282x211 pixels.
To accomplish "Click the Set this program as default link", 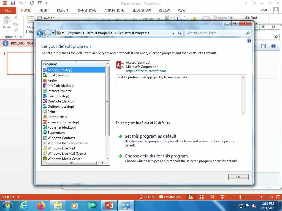I will [150, 136].
